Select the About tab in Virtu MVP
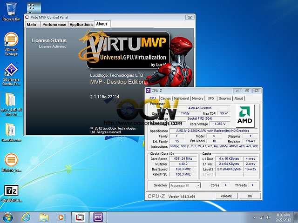298x223 pixels. [102, 24]
